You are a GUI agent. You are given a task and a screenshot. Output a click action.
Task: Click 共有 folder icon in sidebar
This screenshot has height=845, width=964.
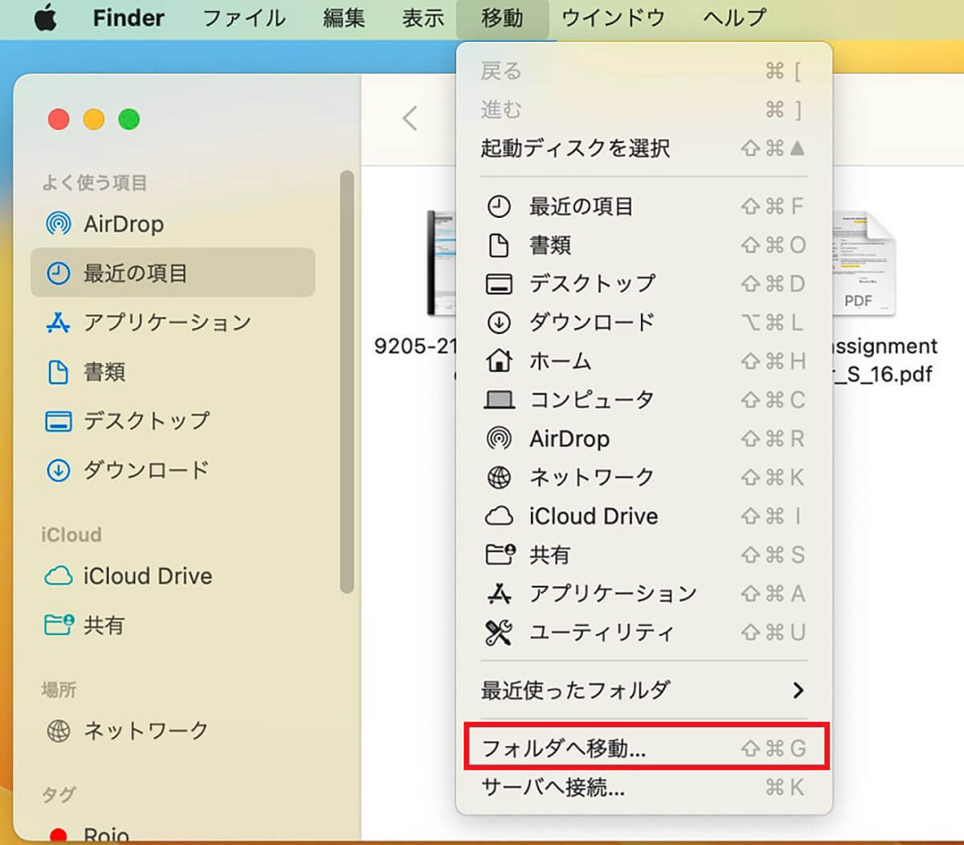[59, 625]
